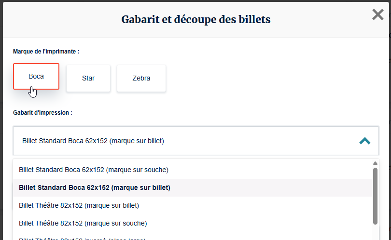Viewport: 391px width, 240px height.
Task: Click the scrollbar up arrow in options list
Action: pos(375,163)
